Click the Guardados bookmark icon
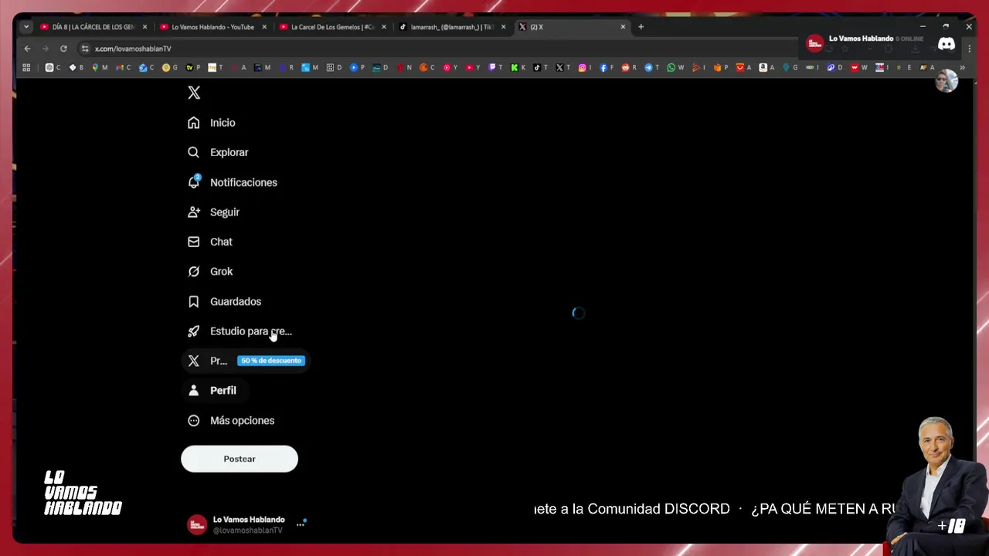 point(193,301)
